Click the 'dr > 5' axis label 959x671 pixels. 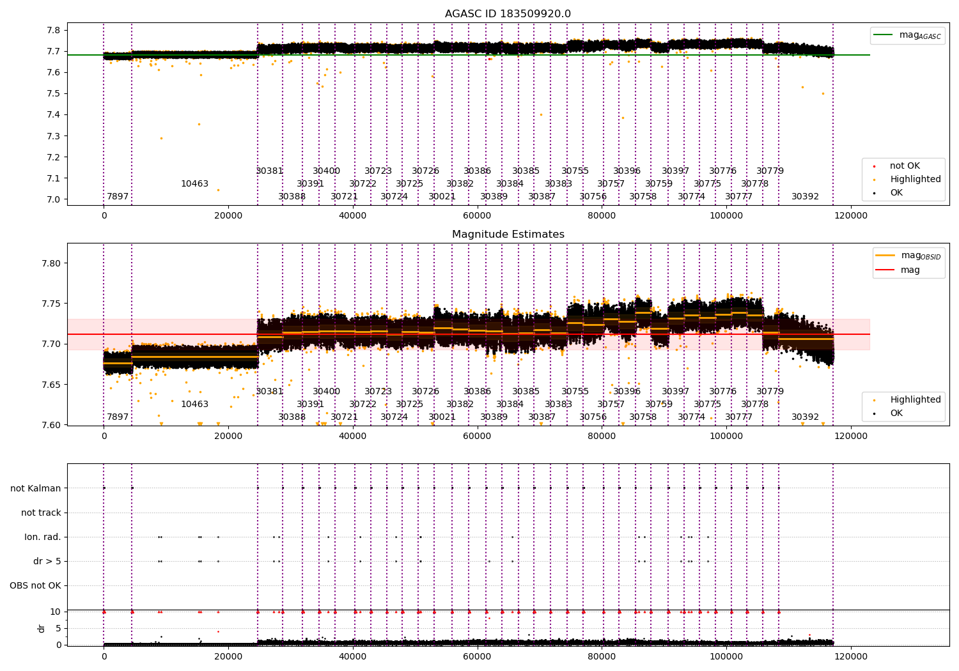(47, 562)
